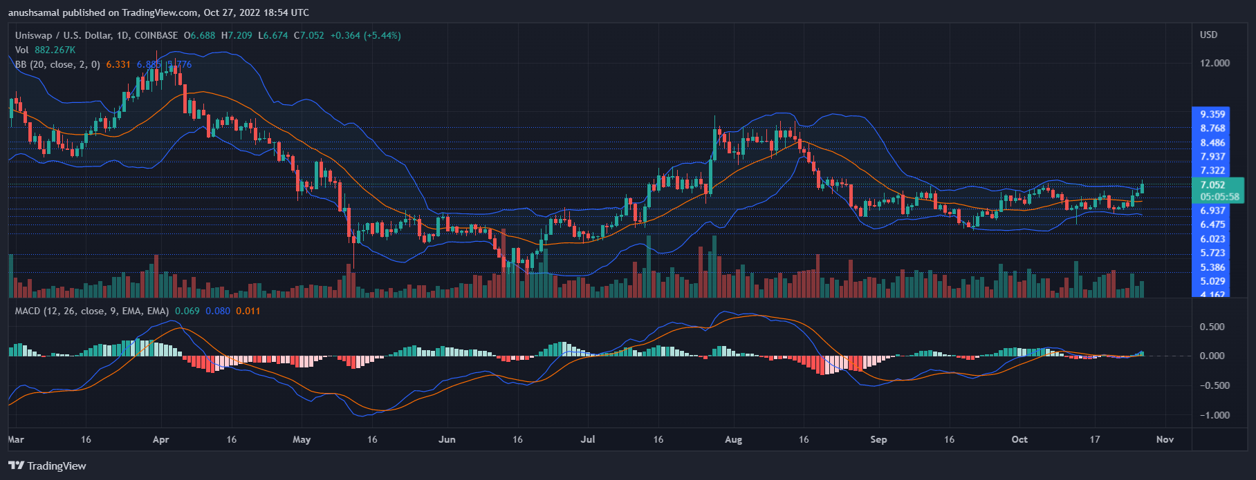Viewport: 1256px width, 480px height.
Task: Click the Uniswap / U.S. Dollar symbol title
Action: [x=96, y=35]
